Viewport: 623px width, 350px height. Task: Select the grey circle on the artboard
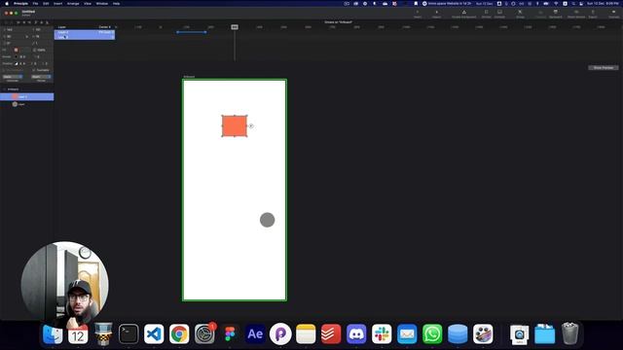click(x=268, y=220)
